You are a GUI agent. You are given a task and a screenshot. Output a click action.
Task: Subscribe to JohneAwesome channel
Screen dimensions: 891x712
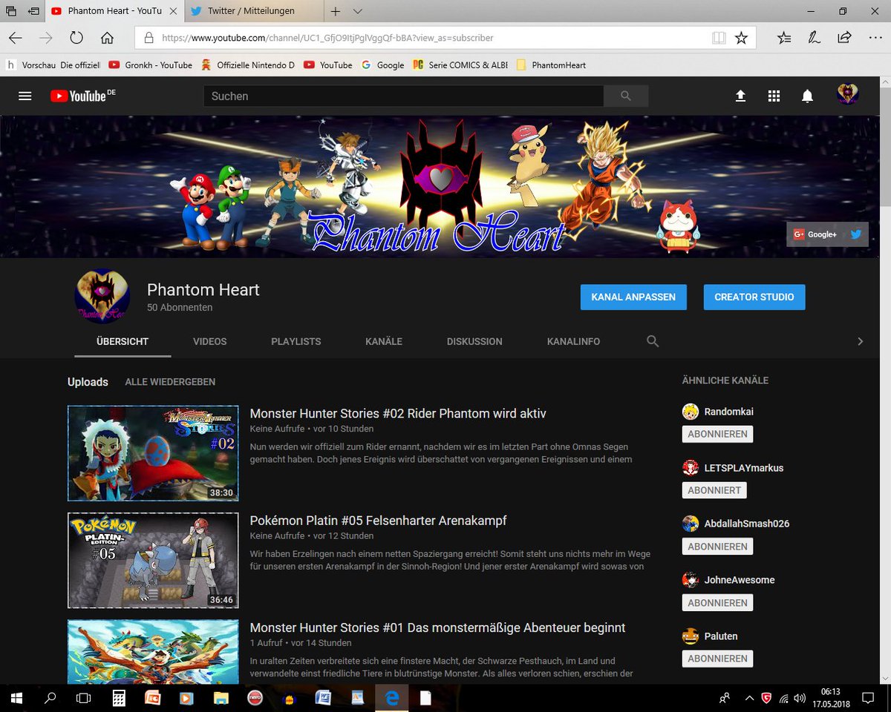point(717,603)
